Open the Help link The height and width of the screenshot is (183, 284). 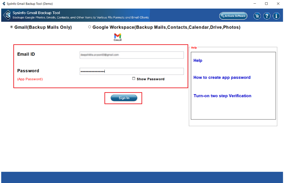tap(198, 61)
